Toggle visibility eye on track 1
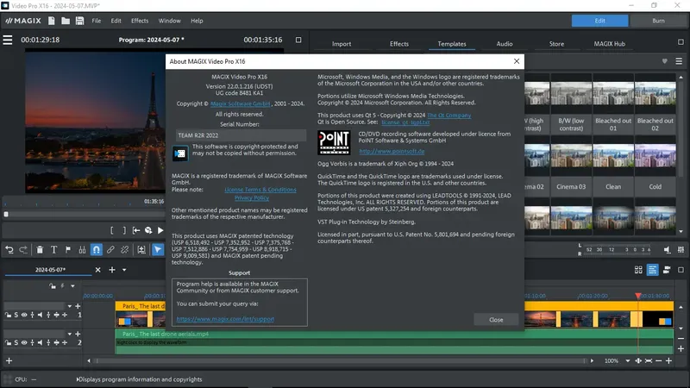 [24, 315]
